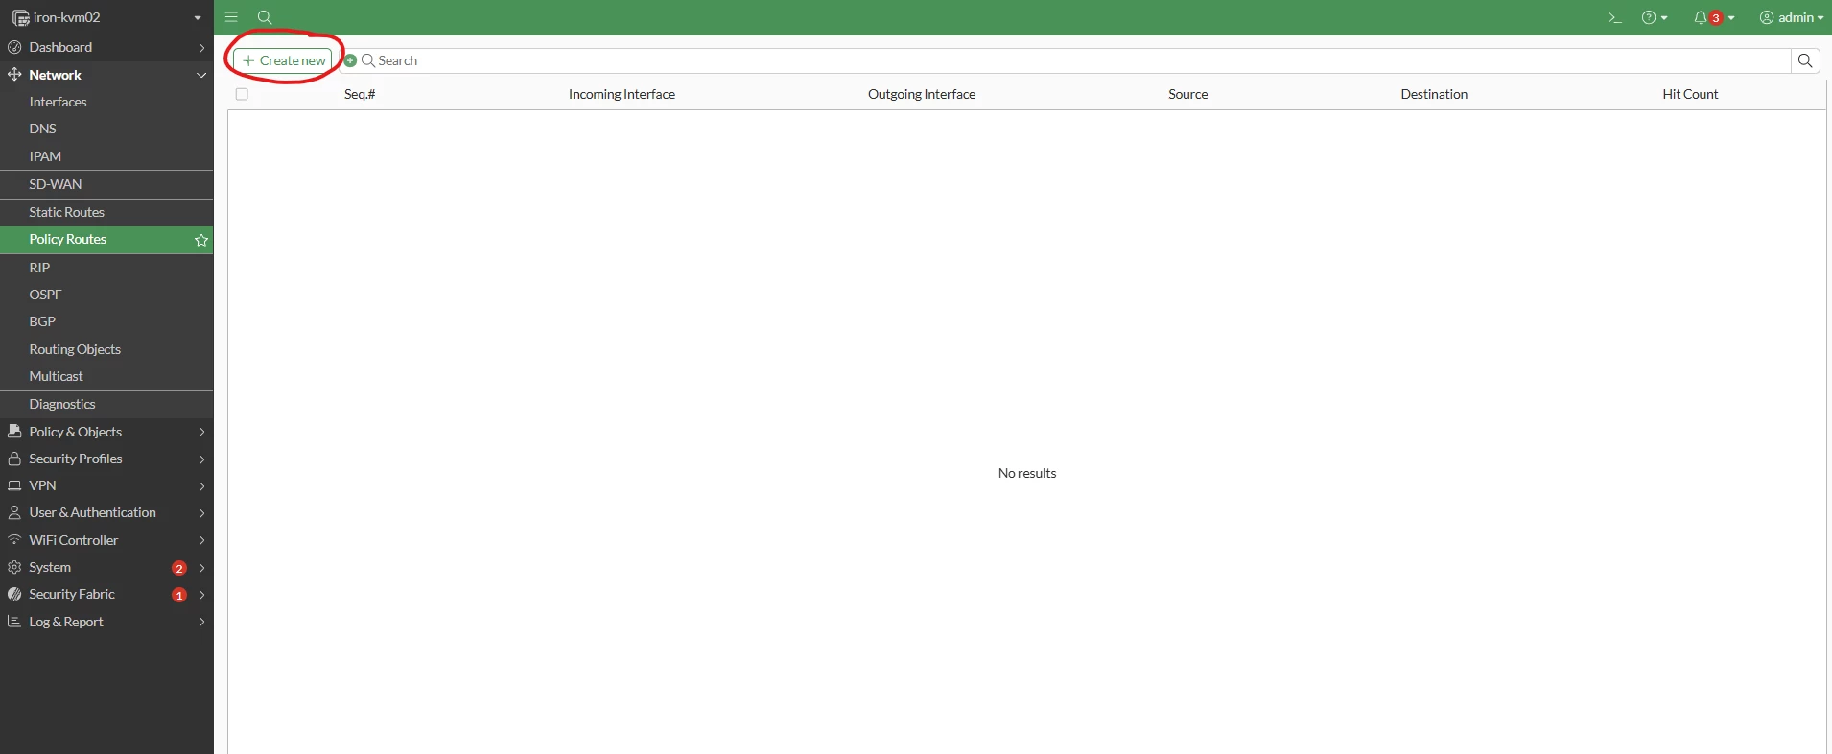The height and width of the screenshot is (754, 1832).
Task: Expand the Security Profiles chevron
Action: coord(201,459)
